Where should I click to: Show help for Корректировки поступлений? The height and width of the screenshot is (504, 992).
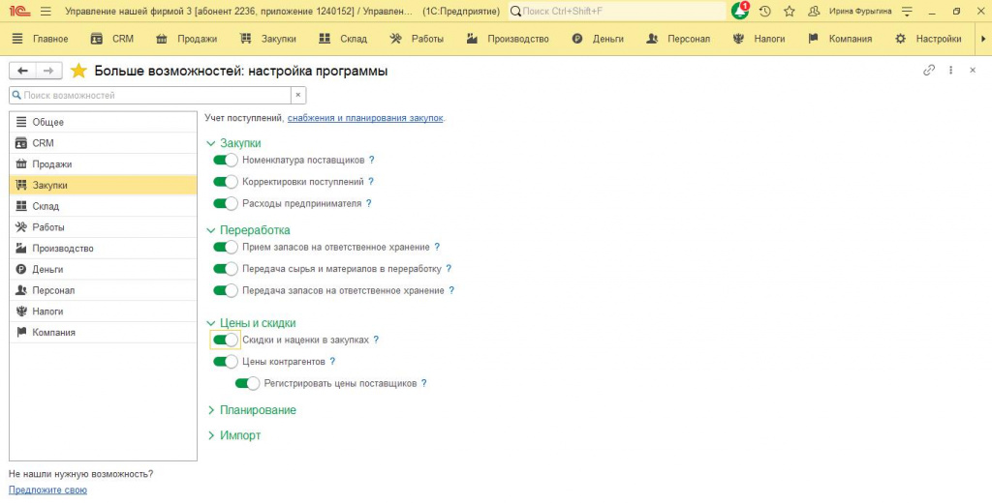371,182
